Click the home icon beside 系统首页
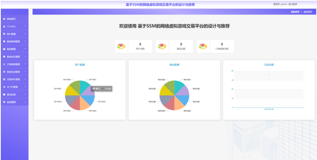 4,19
